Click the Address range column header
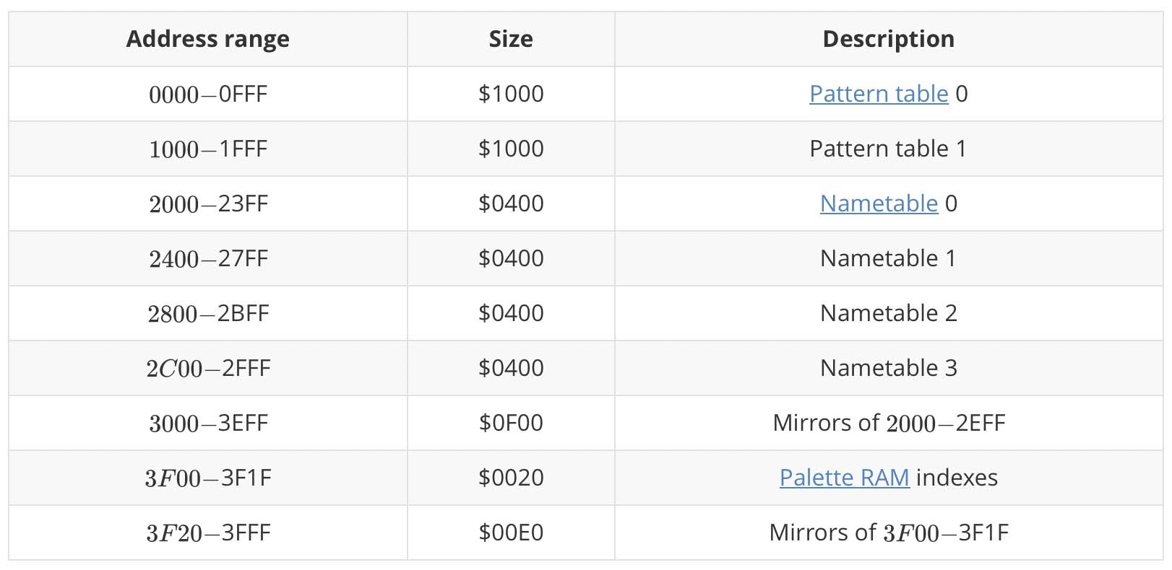 click(208, 39)
